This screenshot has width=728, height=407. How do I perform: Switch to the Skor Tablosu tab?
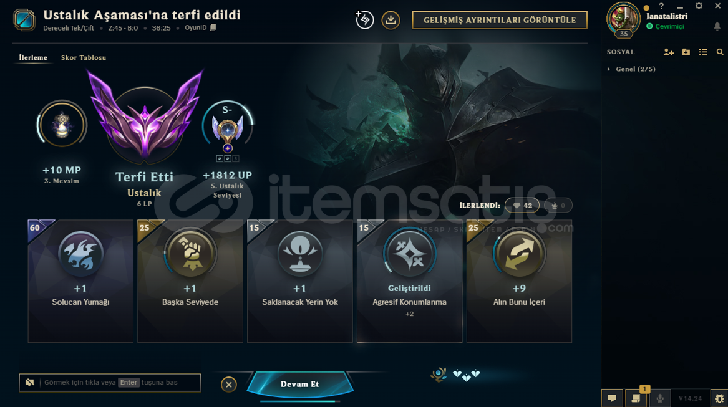click(x=84, y=57)
